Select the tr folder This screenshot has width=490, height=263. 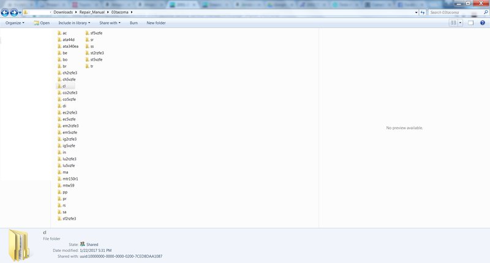tap(89, 66)
